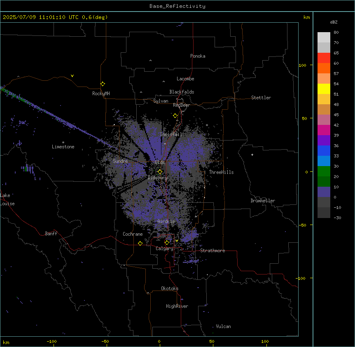The width and height of the screenshot is (355, 347).
Task: Click the Lacombe city label
Action: pyautogui.click(x=185, y=79)
